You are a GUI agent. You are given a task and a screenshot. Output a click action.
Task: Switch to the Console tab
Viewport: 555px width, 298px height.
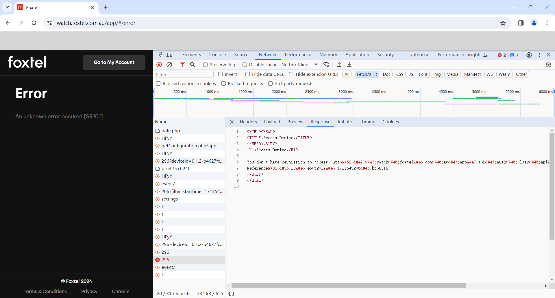[x=217, y=55]
